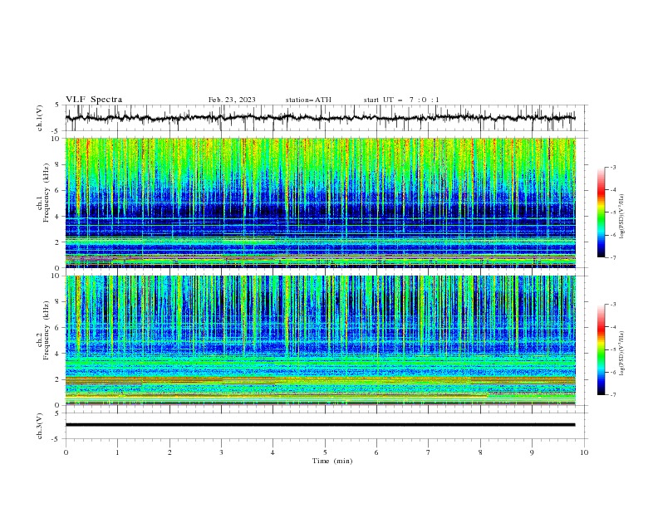Screen dimensions: 658x508
Task: Click the ch.2 frequency axis "6" tick label
Action: point(57,328)
